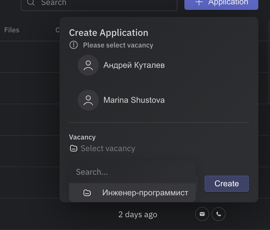Screen dimensions: 270x230
Task: Click Marina Shustova's avatar icon
Action: coord(88,100)
